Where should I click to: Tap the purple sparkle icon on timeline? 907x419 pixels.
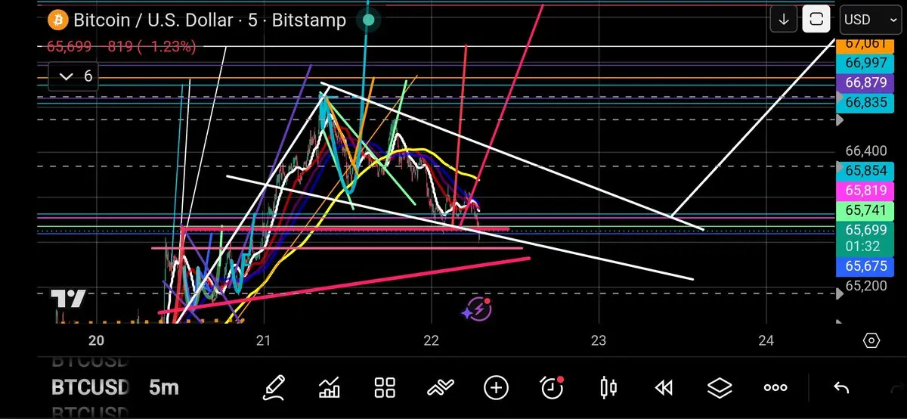[x=477, y=309]
